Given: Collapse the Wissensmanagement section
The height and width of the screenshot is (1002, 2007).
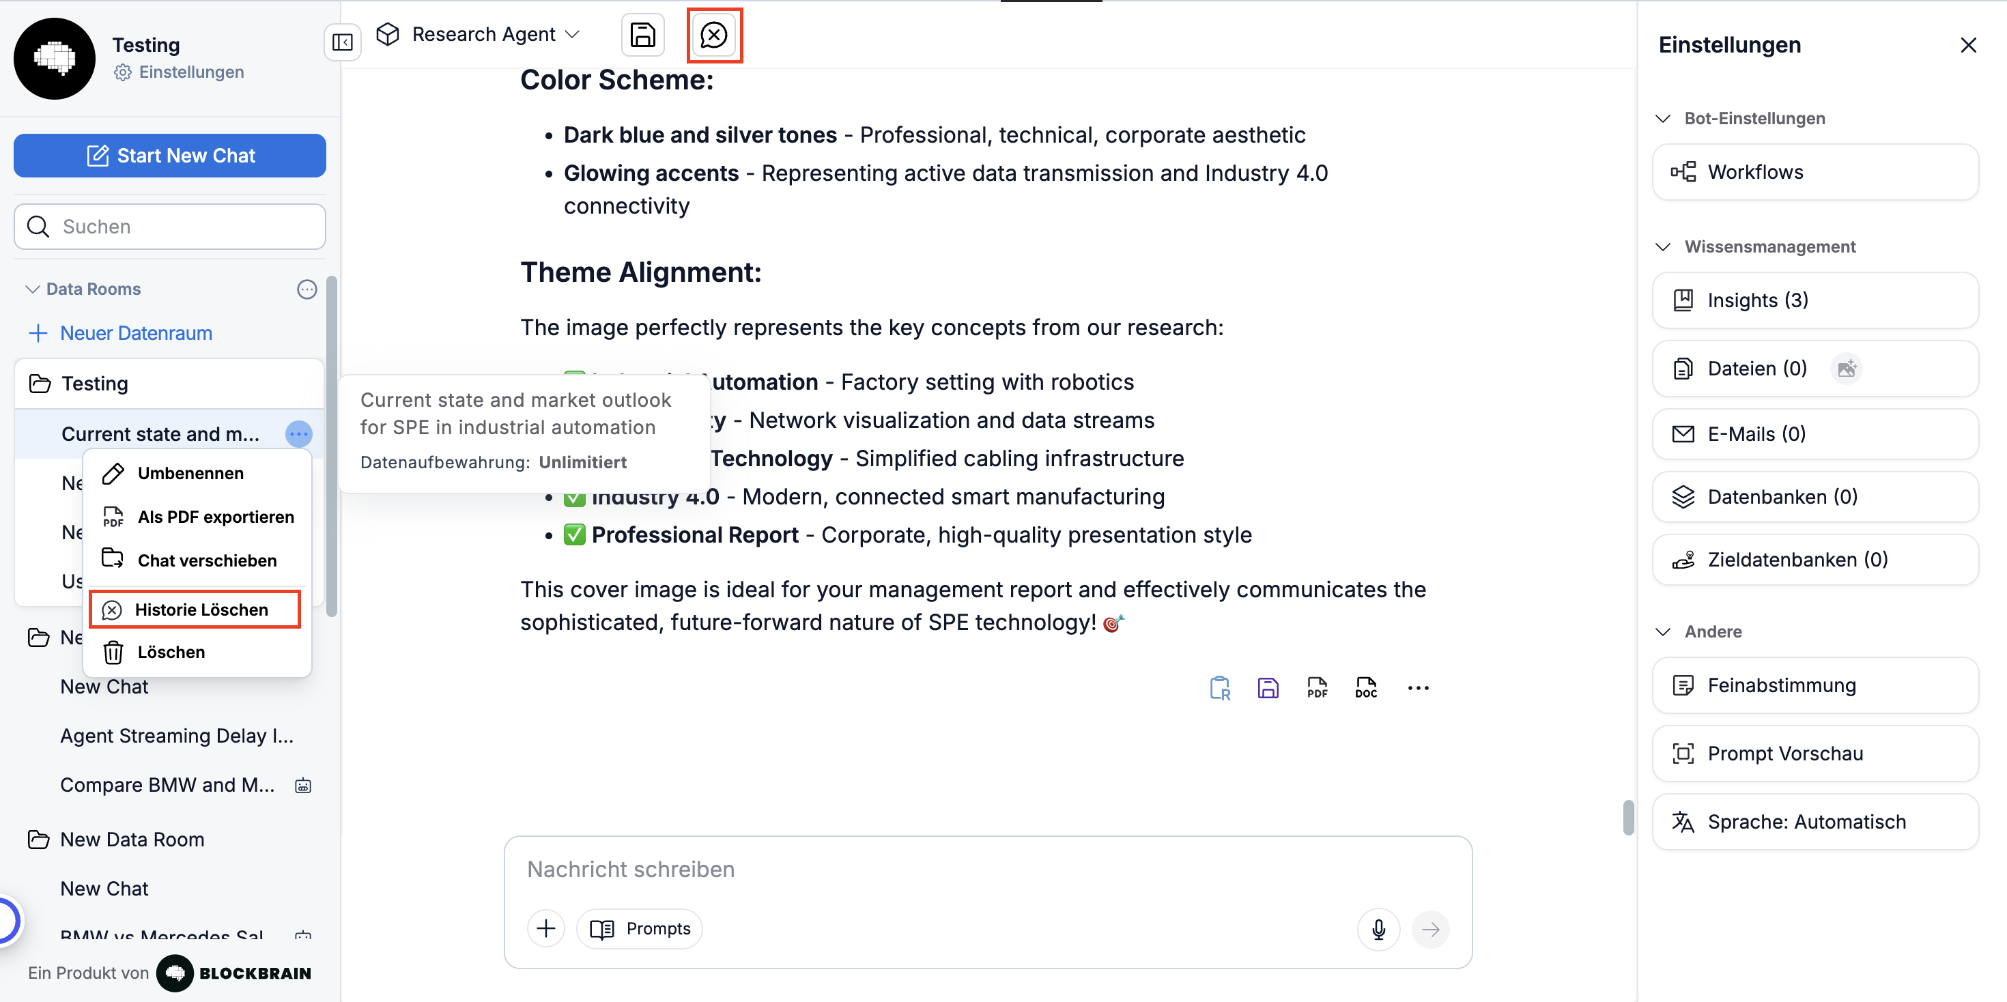Looking at the screenshot, I should click(x=1663, y=247).
